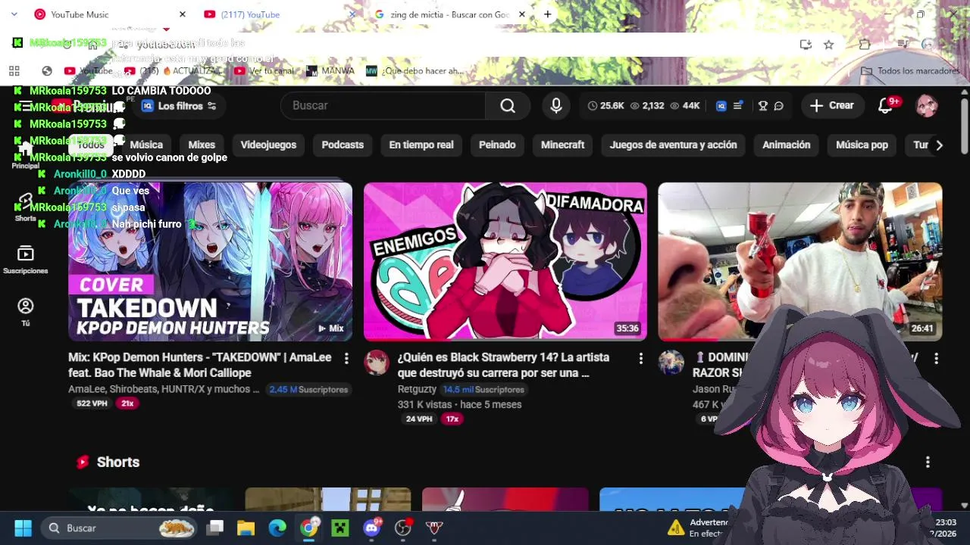Select Juegos de aventura y acción chip

tap(673, 145)
